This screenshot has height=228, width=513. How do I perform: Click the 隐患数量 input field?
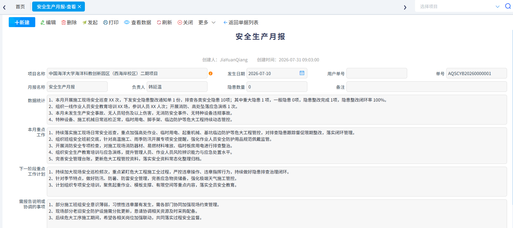(277, 87)
